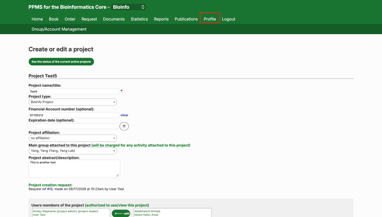This screenshot has width=382, height=217.
Task: Click the Financial Account number field
Action: click(74, 115)
